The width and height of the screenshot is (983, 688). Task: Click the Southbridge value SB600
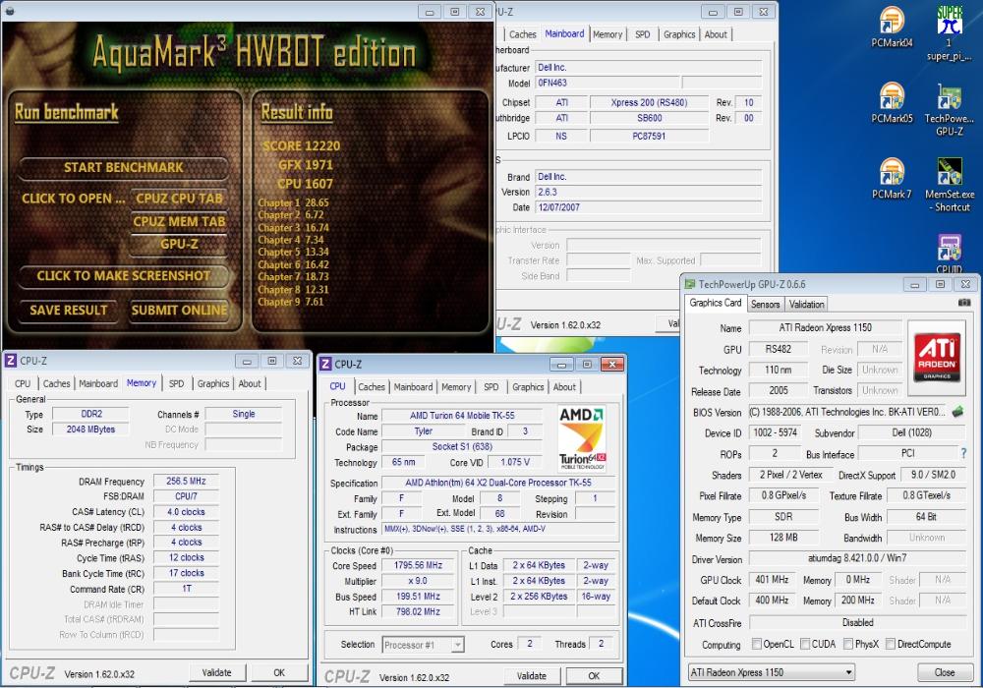pyautogui.click(x=649, y=118)
